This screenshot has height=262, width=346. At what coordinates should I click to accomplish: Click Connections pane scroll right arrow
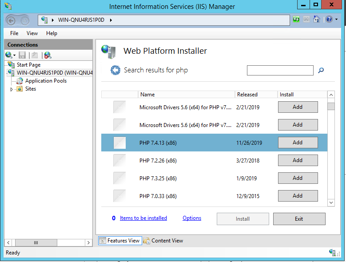[88, 243]
